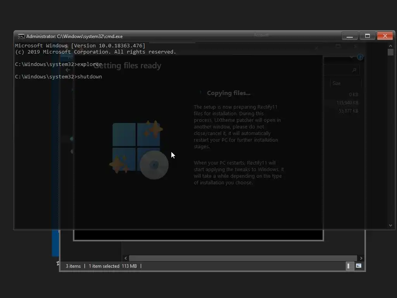Open Explorer help question mark icon

point(360,57)
